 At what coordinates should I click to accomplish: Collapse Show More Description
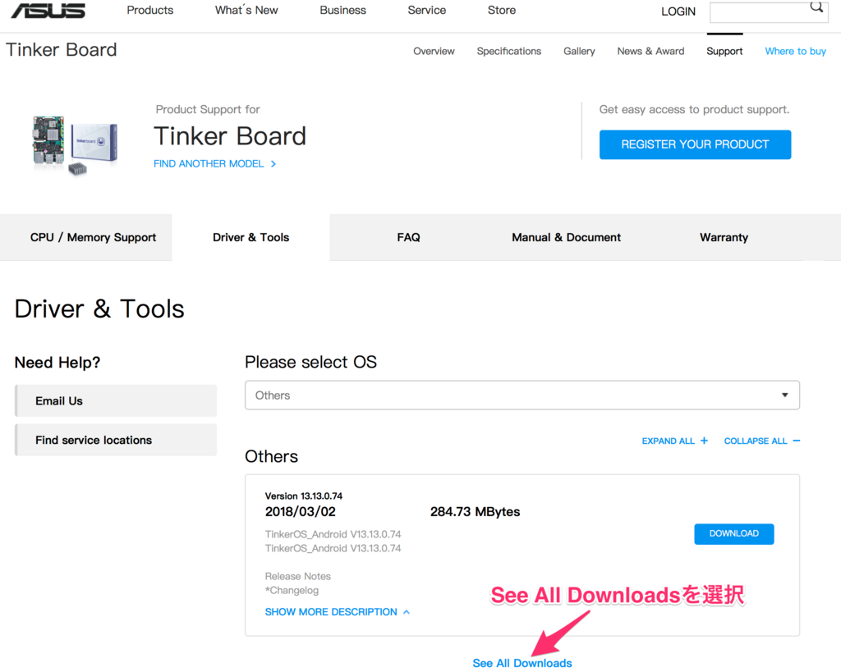tap(338, 612)
